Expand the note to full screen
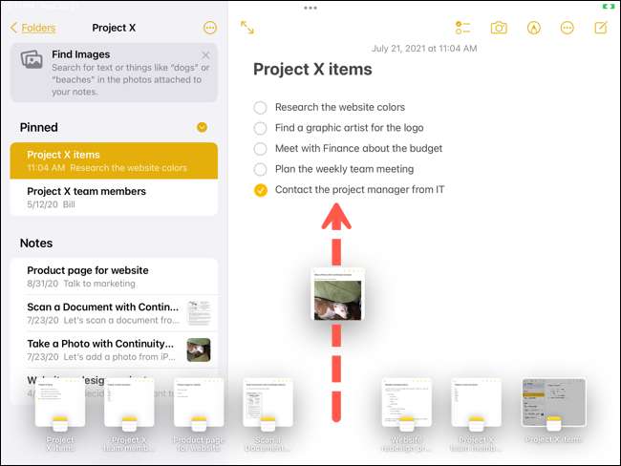This screenshot has width=621, height=466. point(247,28)
